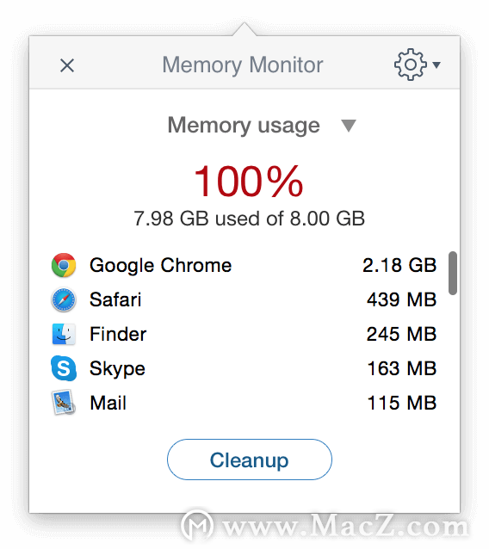Open the small arrow beside the gear
Screen dimensions: 489x549
tap(436, 65)
